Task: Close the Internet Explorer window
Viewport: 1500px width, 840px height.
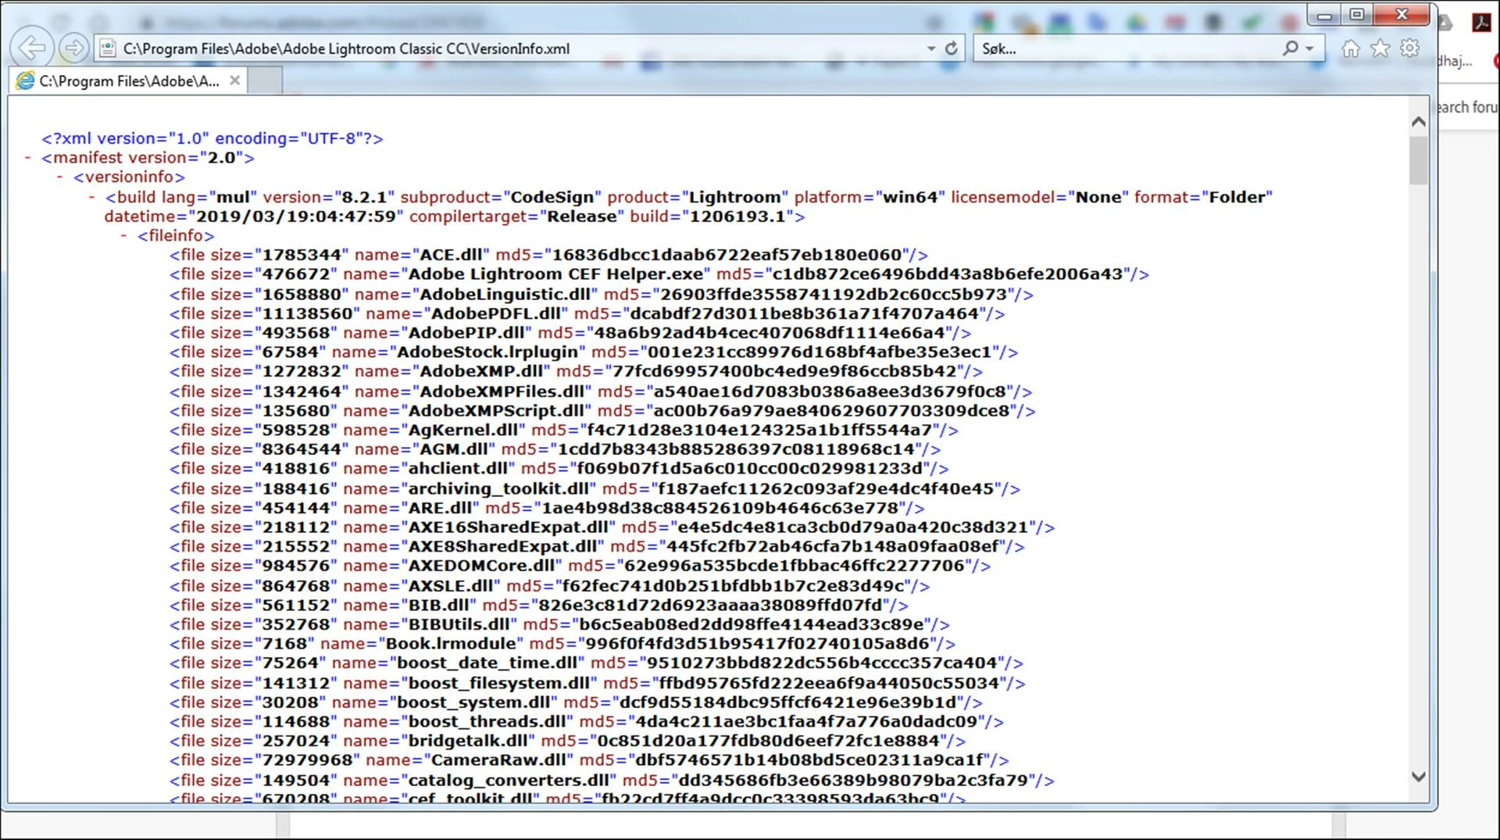Action: 1402,15
